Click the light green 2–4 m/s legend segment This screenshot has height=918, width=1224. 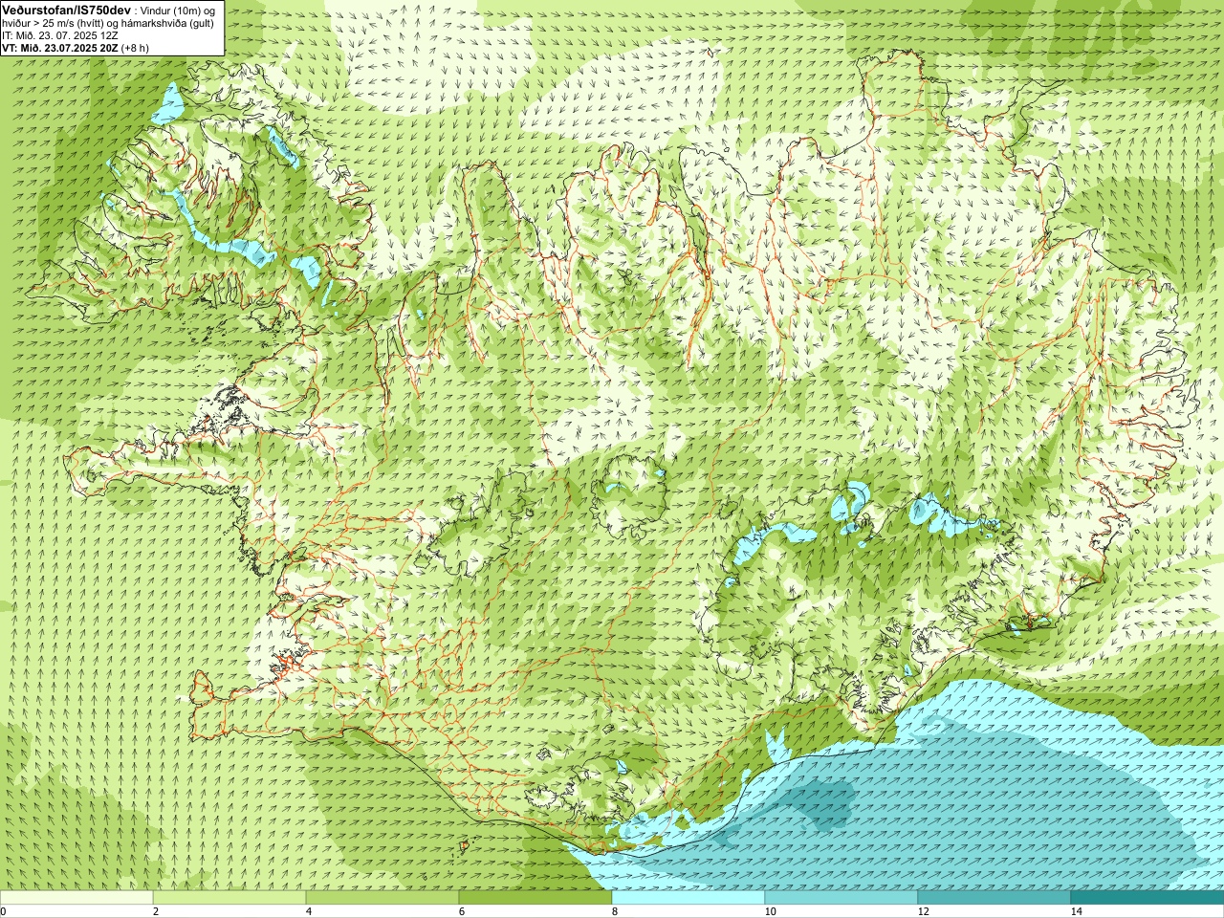click(x=229, y=898)
